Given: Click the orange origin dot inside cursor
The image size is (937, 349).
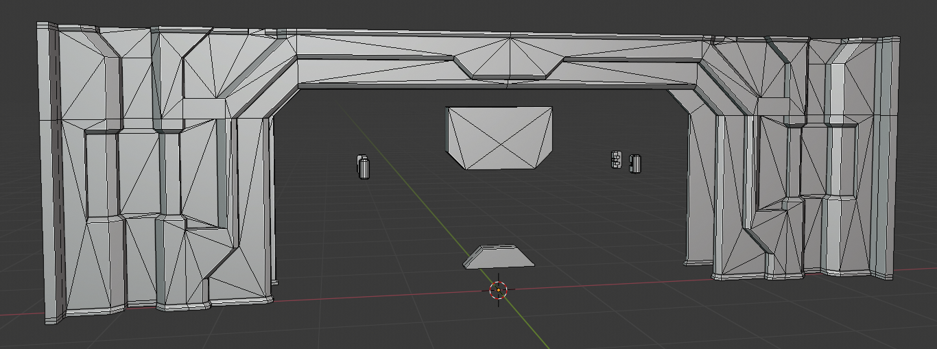Looking at the screenshot, I should [499, 290].
